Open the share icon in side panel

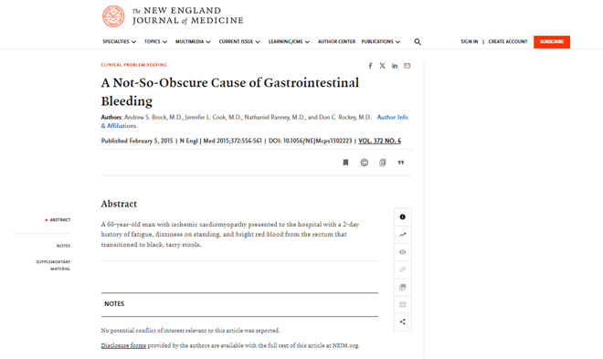pyautogui.click(x=403, y=322)
